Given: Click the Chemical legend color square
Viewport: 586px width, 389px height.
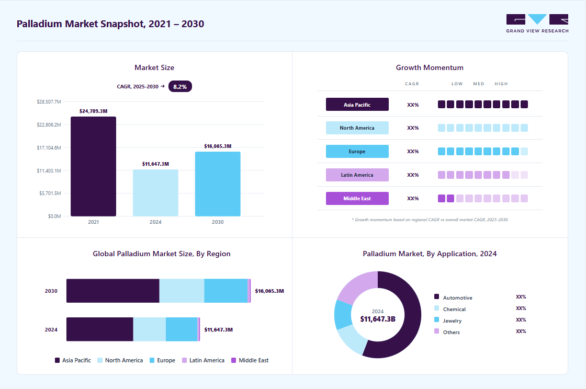Looking at the screenshot, I should point(436,308).
